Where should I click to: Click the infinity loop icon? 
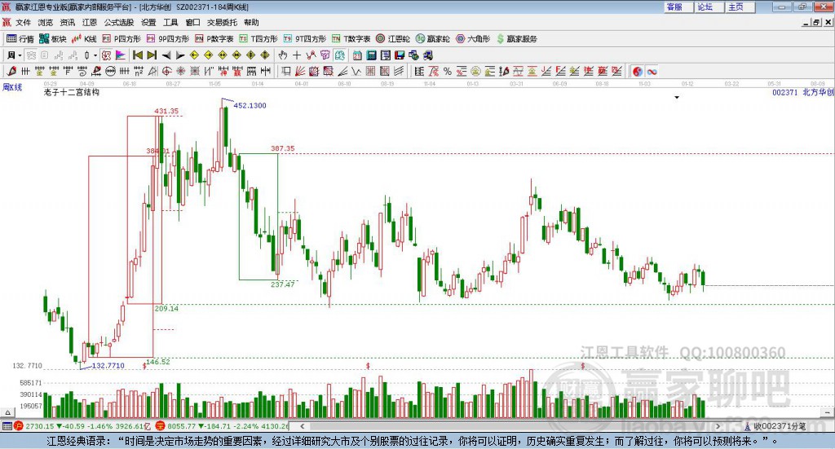point(652,71)
